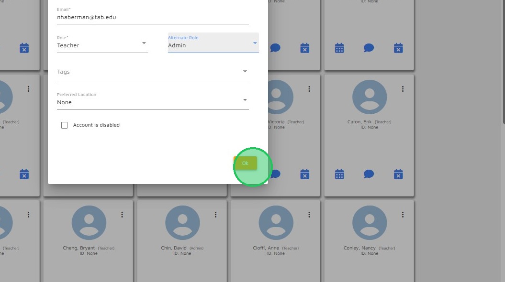Click the Email field containing nhaberman@tab.edu

pyautogui.click(x=153, y=15)
